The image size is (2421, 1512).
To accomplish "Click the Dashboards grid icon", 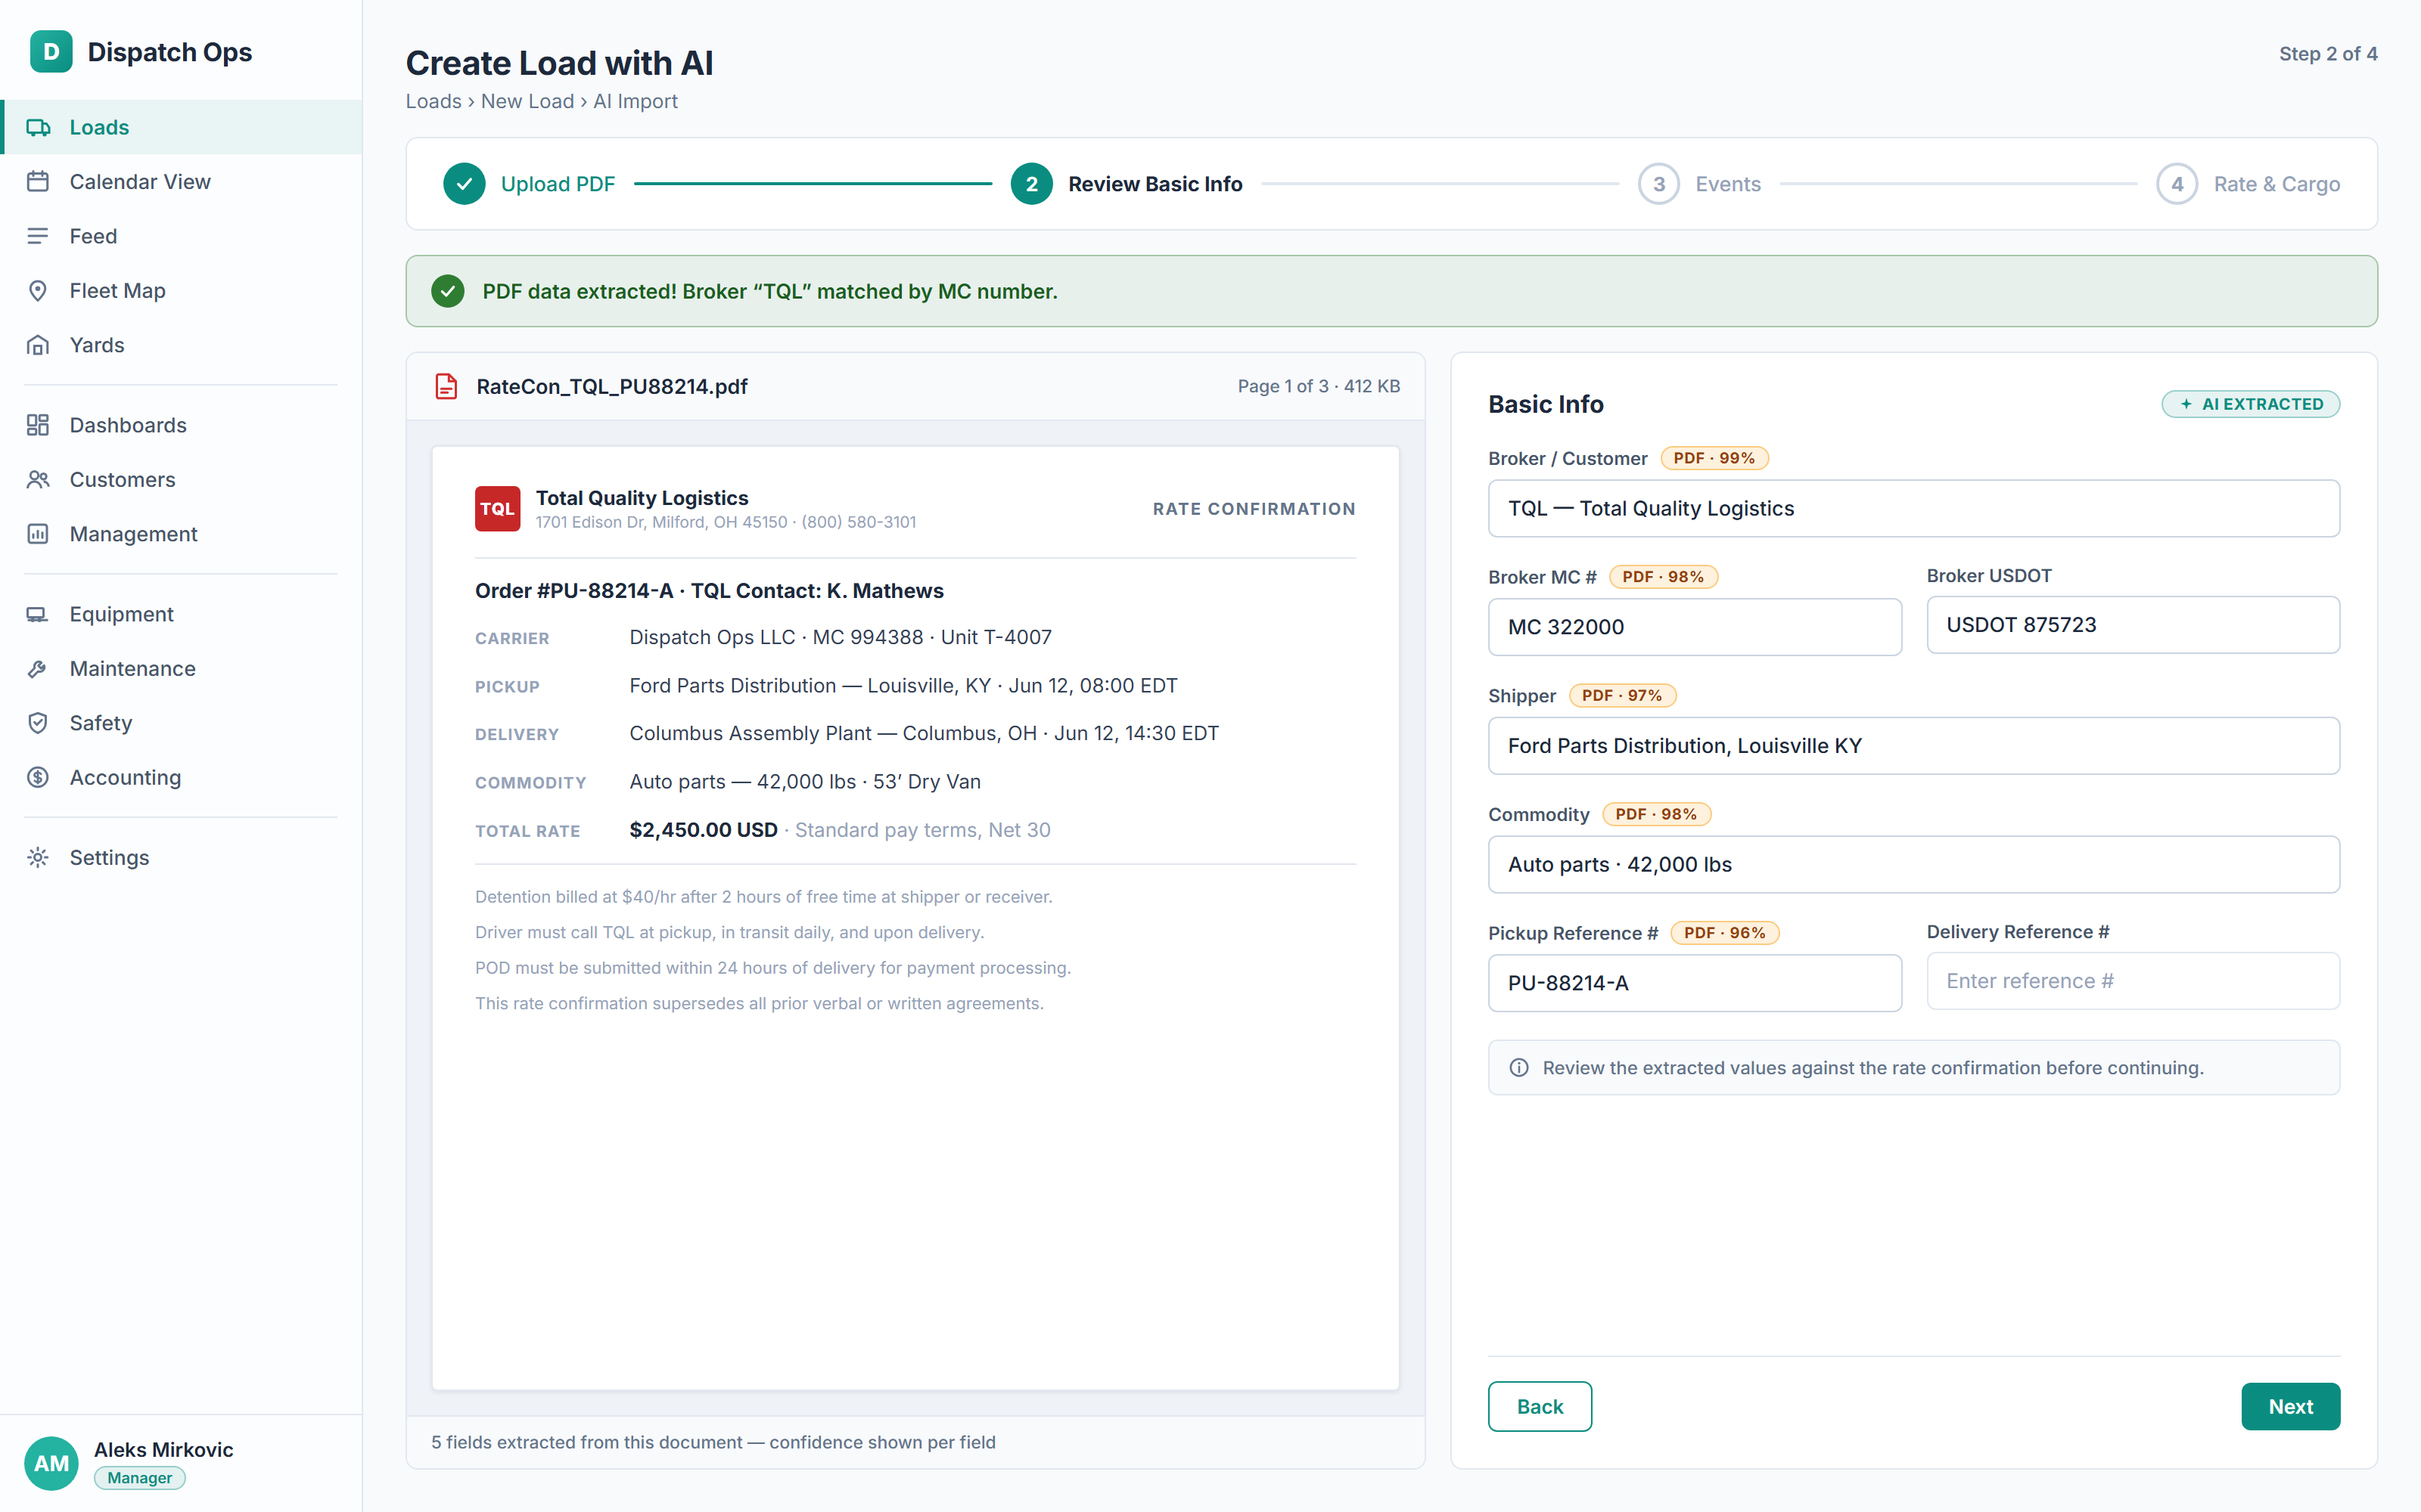I will [38, 425].
